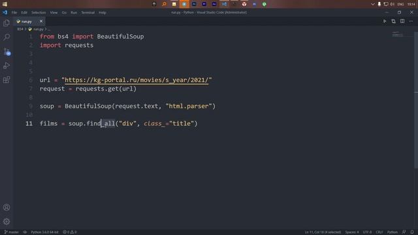Click the VS Code icon in the taskbar

pos(224,4)
